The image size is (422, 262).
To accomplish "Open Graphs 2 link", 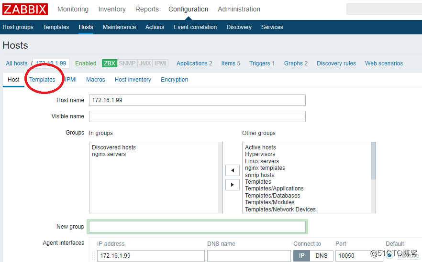I will [x=296, y=63].
